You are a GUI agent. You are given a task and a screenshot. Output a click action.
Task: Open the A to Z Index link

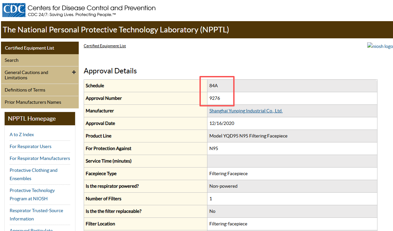[22, 135]
